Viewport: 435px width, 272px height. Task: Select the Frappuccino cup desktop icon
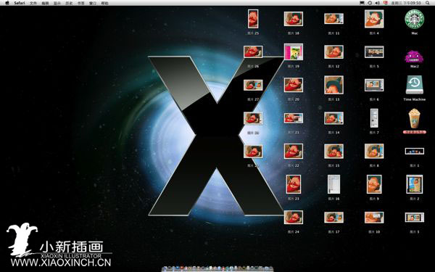click(414, 118)
